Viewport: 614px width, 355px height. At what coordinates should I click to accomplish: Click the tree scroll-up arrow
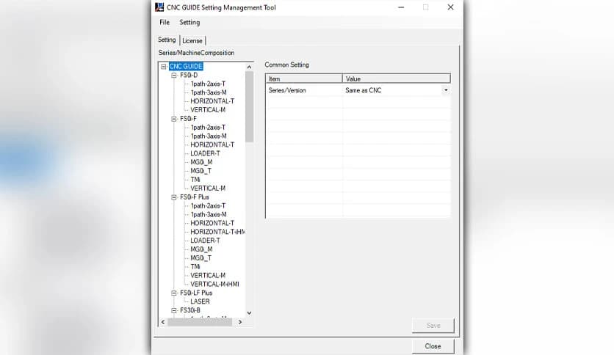(x=249, y=67)
